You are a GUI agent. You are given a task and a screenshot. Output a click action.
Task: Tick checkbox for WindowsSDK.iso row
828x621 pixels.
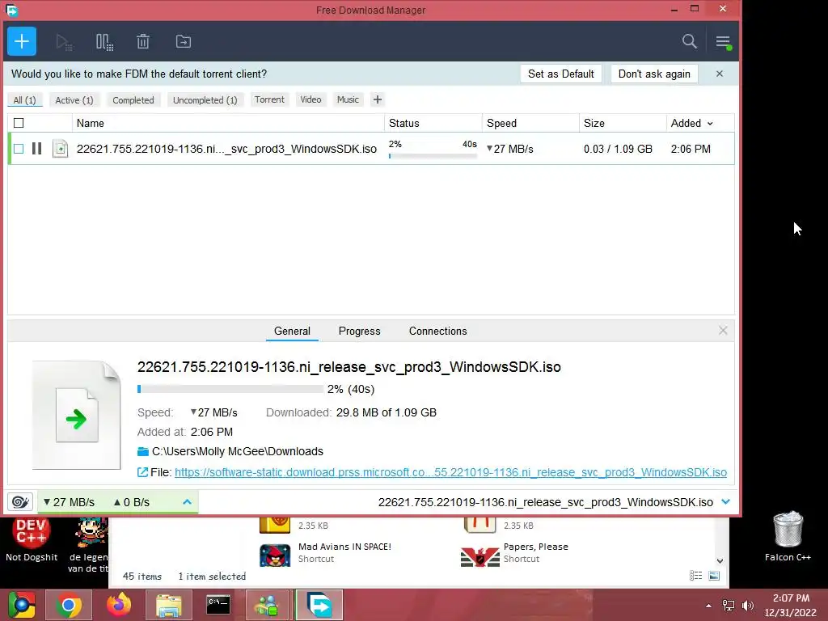[19, 149]
